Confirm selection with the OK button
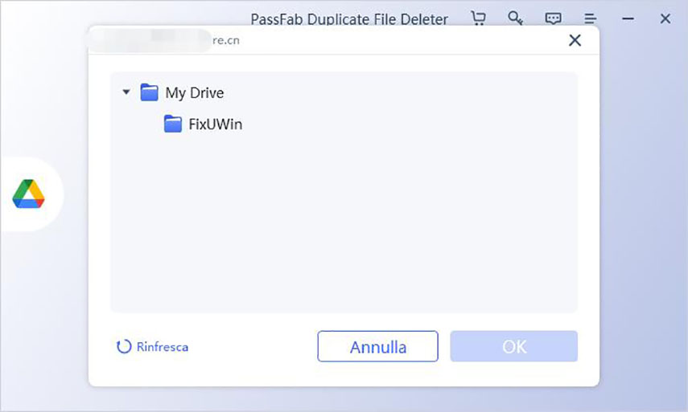This screenshot has height=412, width=688. pyautogui.click(x=513, y=346)
